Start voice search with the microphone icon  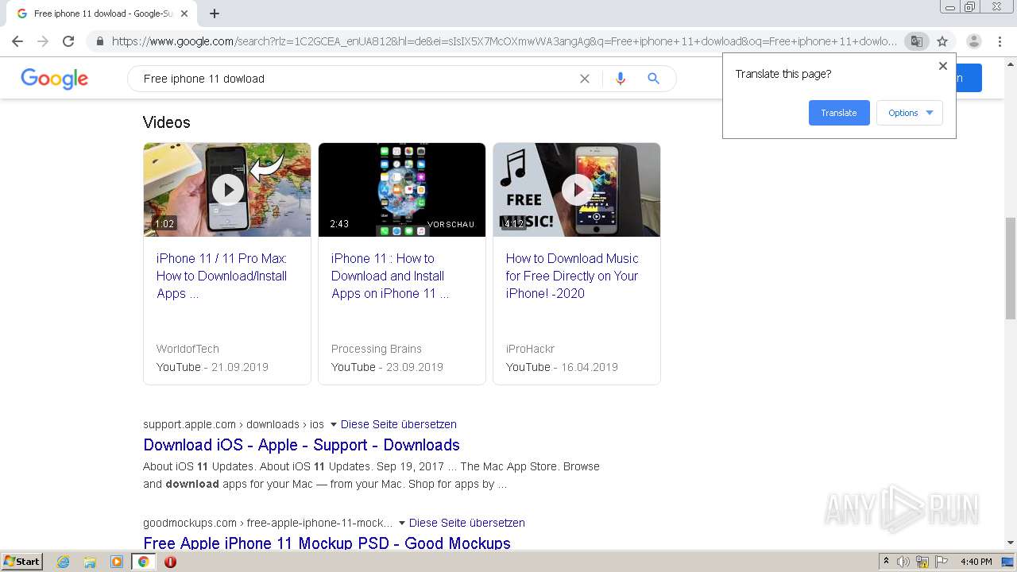[x=621, y=79]
